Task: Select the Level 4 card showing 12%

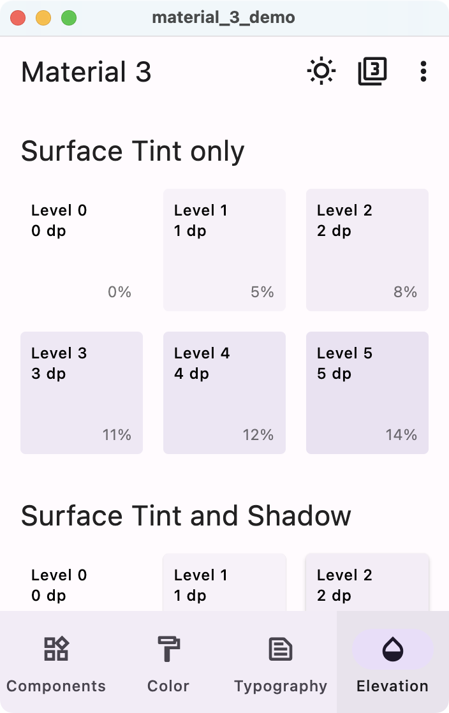Action: [x=224, y=393]
